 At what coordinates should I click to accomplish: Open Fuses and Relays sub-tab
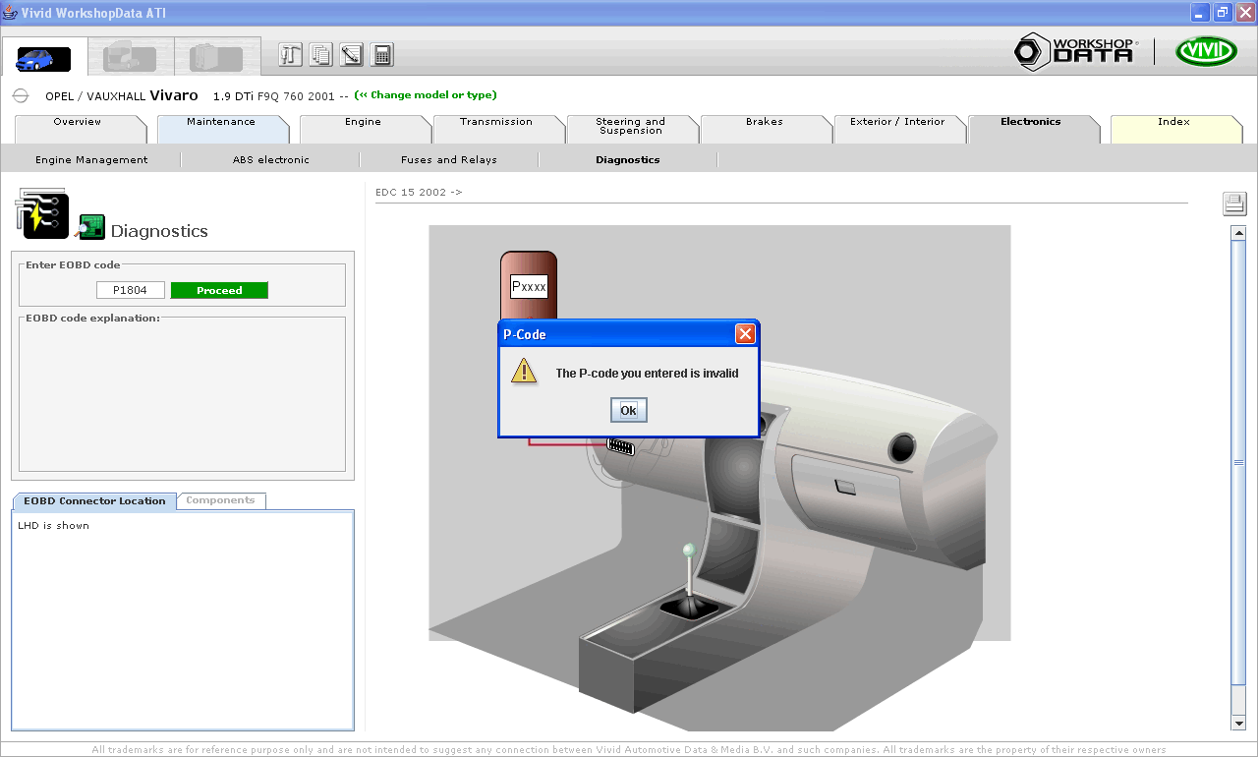point(449,159)
